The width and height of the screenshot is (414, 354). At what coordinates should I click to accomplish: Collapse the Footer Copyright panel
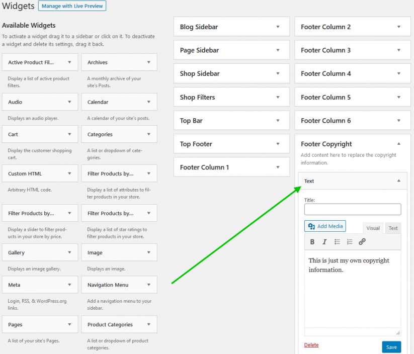[x=399, y=144]
